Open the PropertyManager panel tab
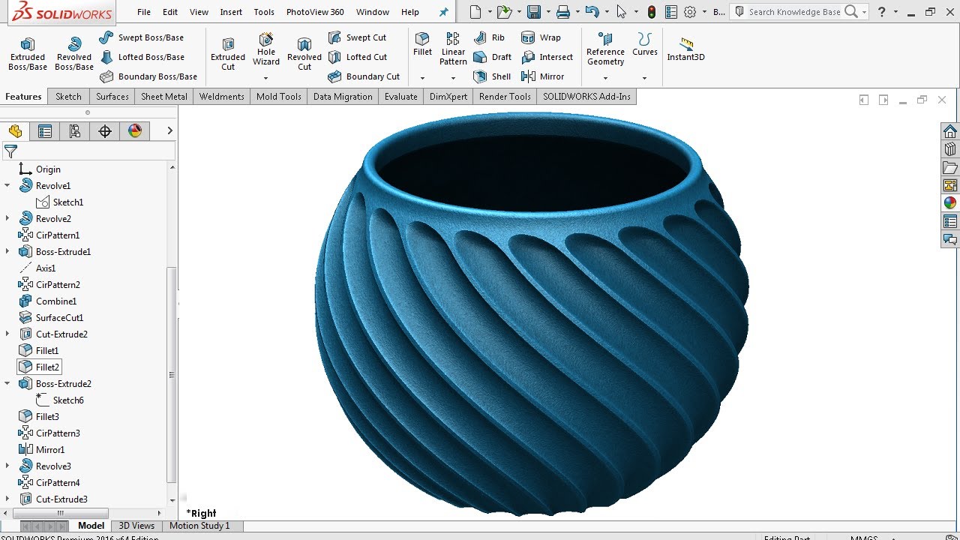 [45, 131]
